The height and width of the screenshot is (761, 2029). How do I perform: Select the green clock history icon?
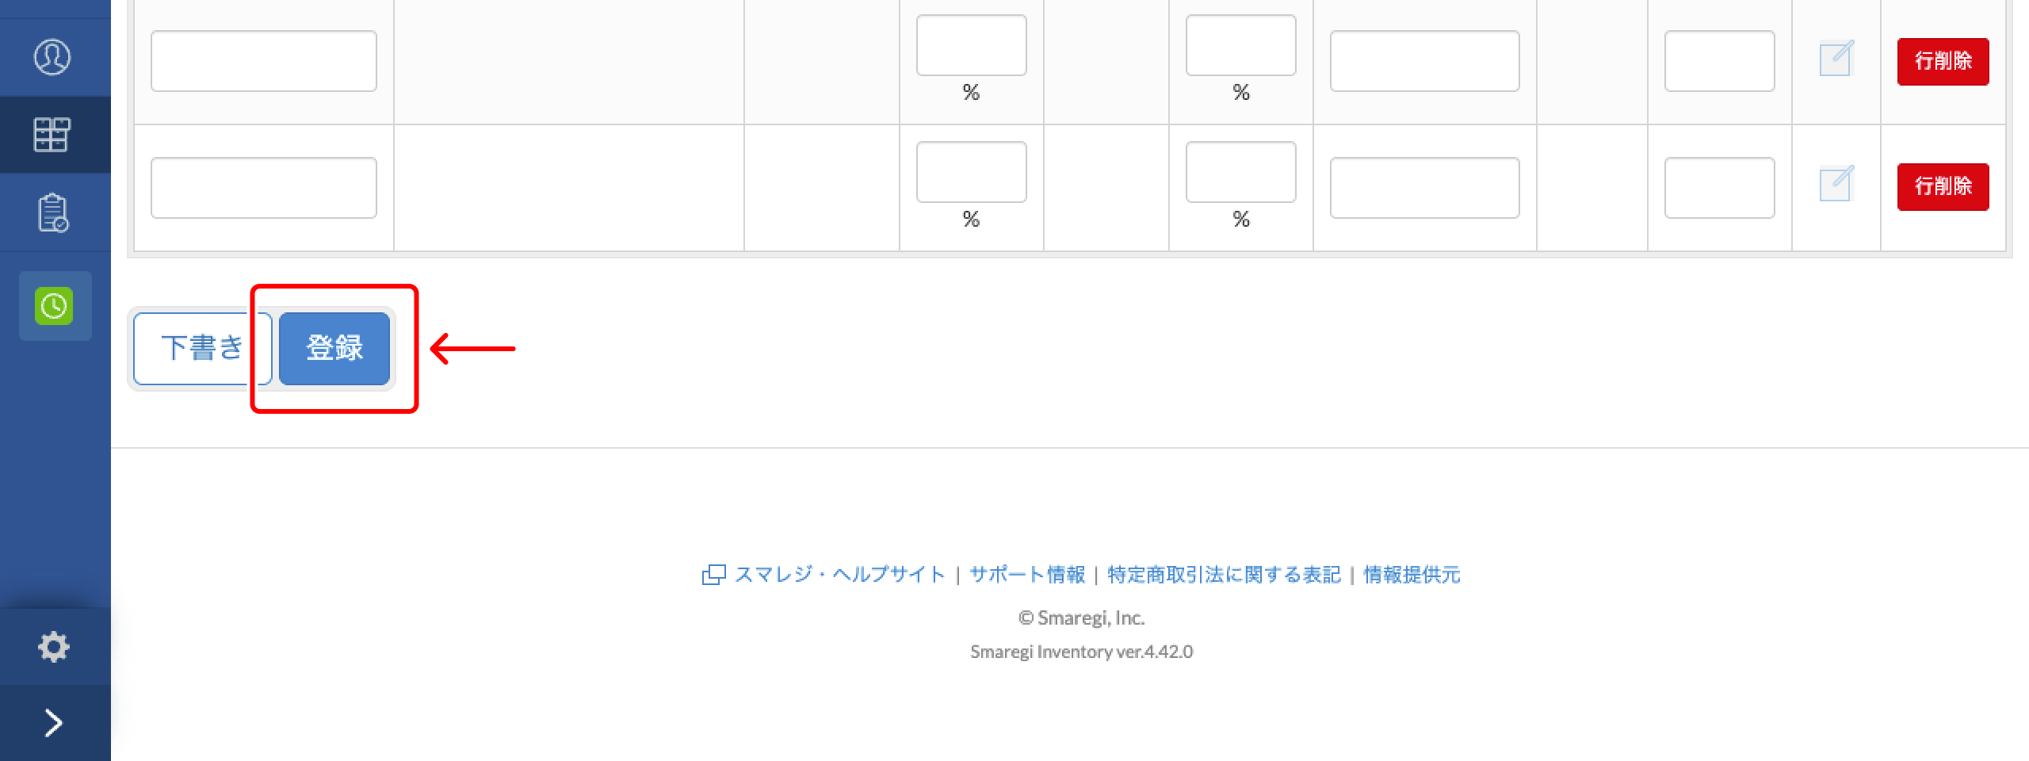(x=54, y=305)
